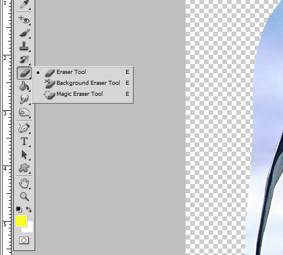Select the History Brush tool
283x255 pixels.
coord(24,59)
